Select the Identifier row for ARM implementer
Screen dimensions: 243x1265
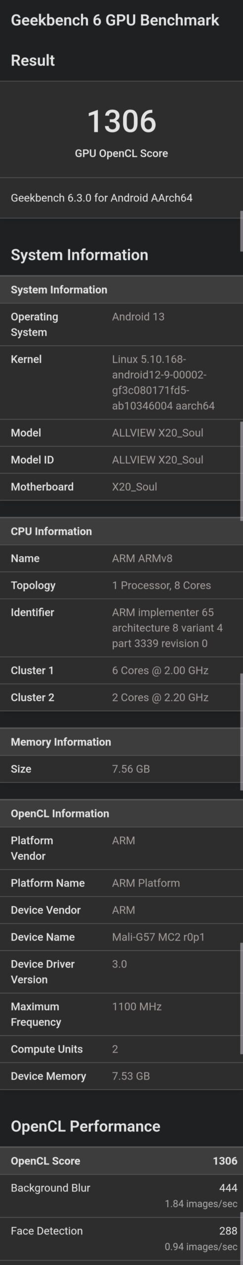coord(121,628)
